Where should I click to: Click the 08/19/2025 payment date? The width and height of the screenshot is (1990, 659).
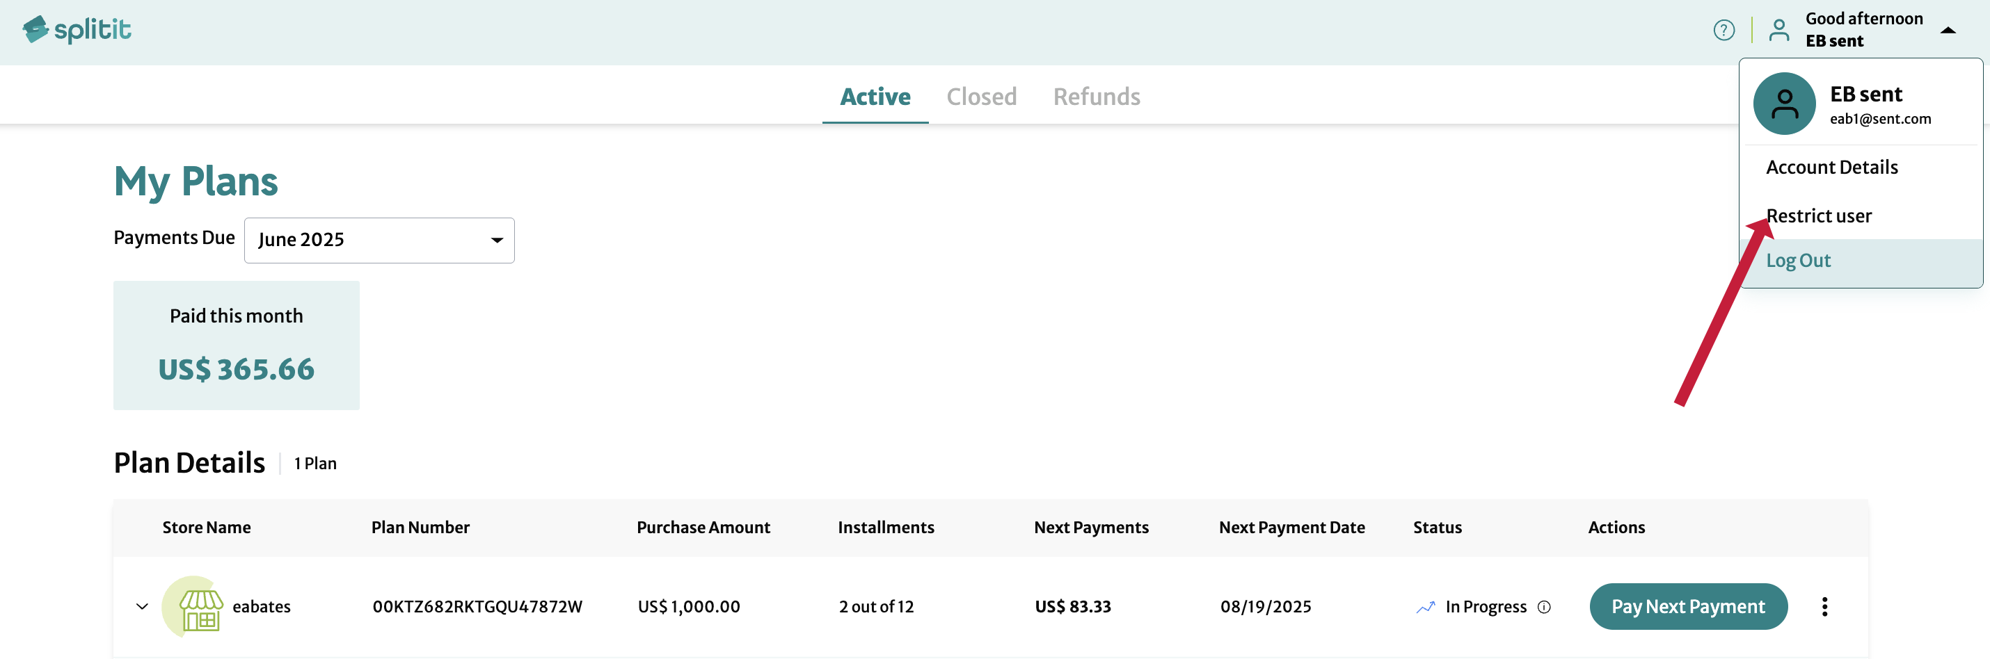coord(1266,607)
